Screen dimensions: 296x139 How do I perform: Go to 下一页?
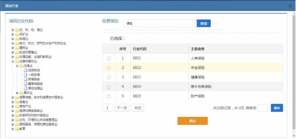click(x=122, y=108)
